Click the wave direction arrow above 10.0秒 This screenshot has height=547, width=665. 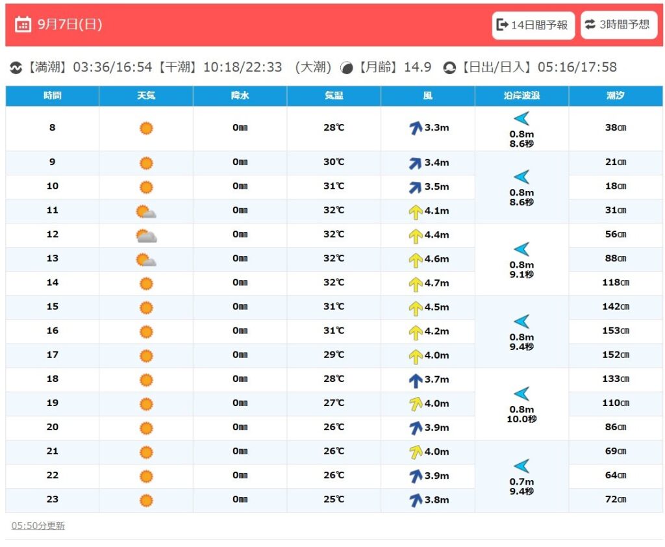[x=521, y=394]
